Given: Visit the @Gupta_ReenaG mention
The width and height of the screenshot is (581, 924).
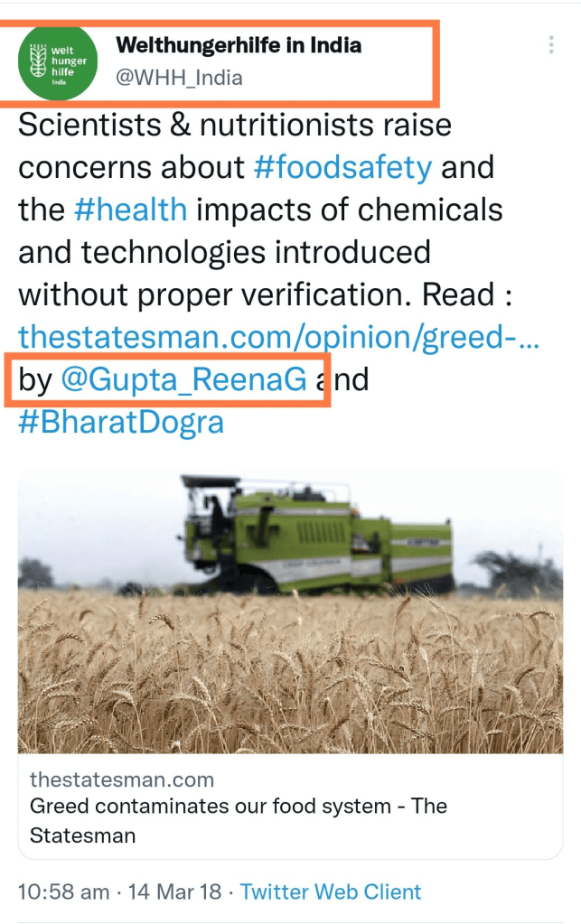Looking at the screenshot, I should 183,379.
